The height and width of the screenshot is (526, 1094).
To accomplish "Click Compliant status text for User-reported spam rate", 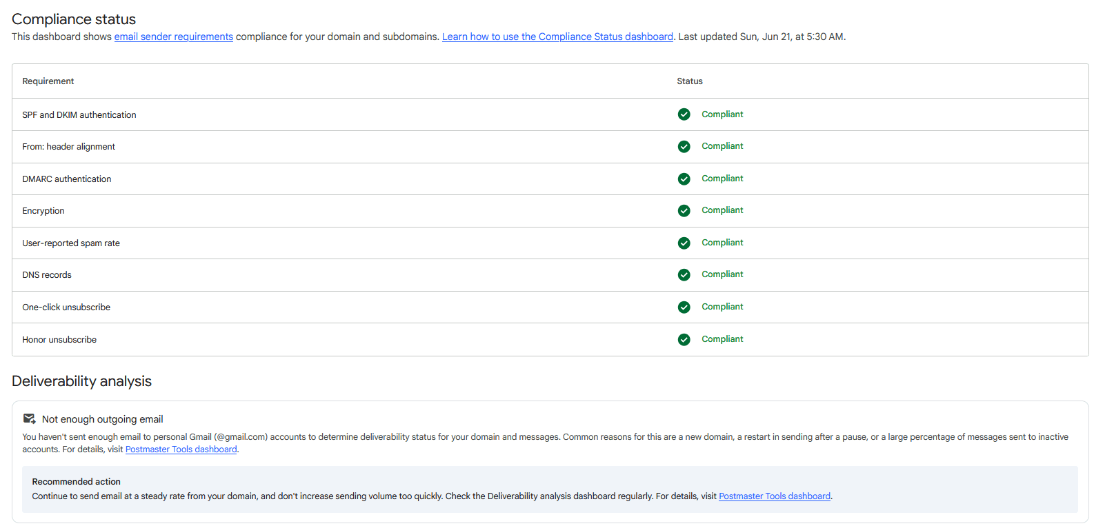I will coord(722,243).
